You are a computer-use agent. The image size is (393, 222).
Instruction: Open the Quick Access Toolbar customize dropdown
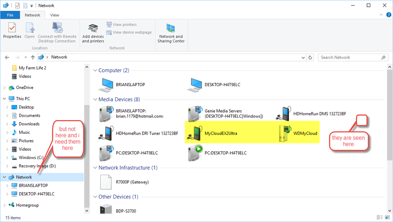click(x=31, y=6)
